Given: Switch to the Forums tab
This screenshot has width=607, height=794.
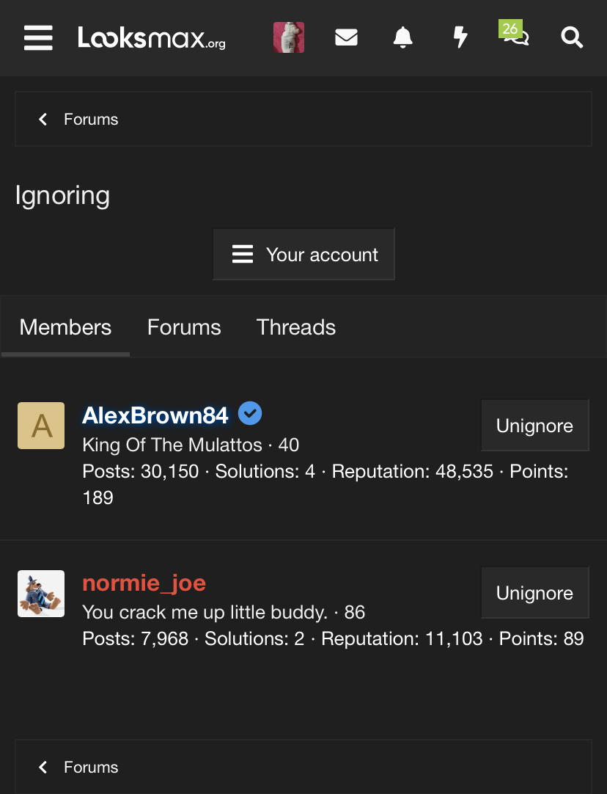Looking at the screenshot, I should point(184,327).
